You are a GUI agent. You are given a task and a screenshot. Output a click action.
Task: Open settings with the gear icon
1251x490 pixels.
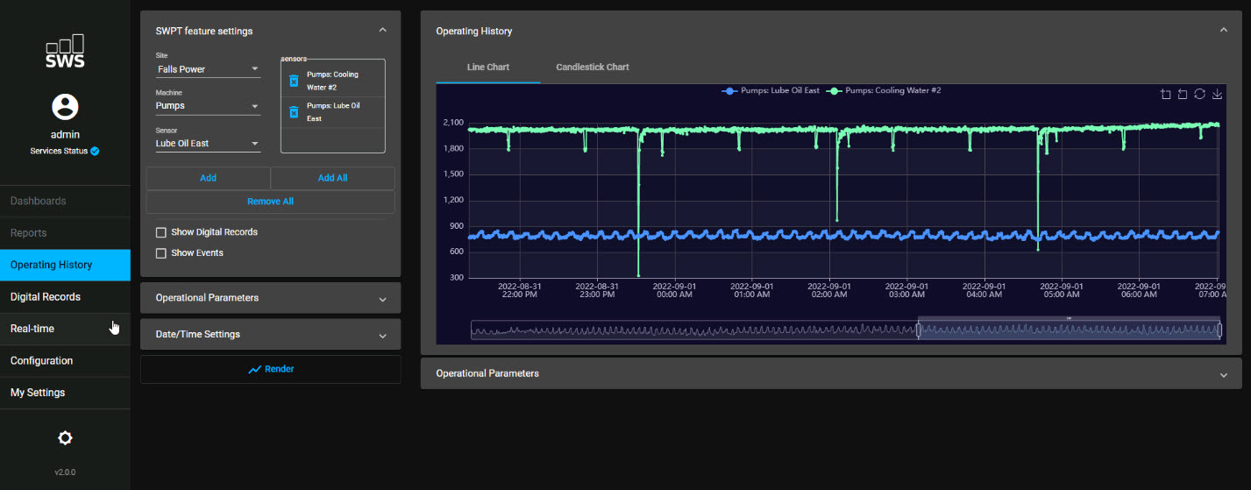click(x=65, y=438)
